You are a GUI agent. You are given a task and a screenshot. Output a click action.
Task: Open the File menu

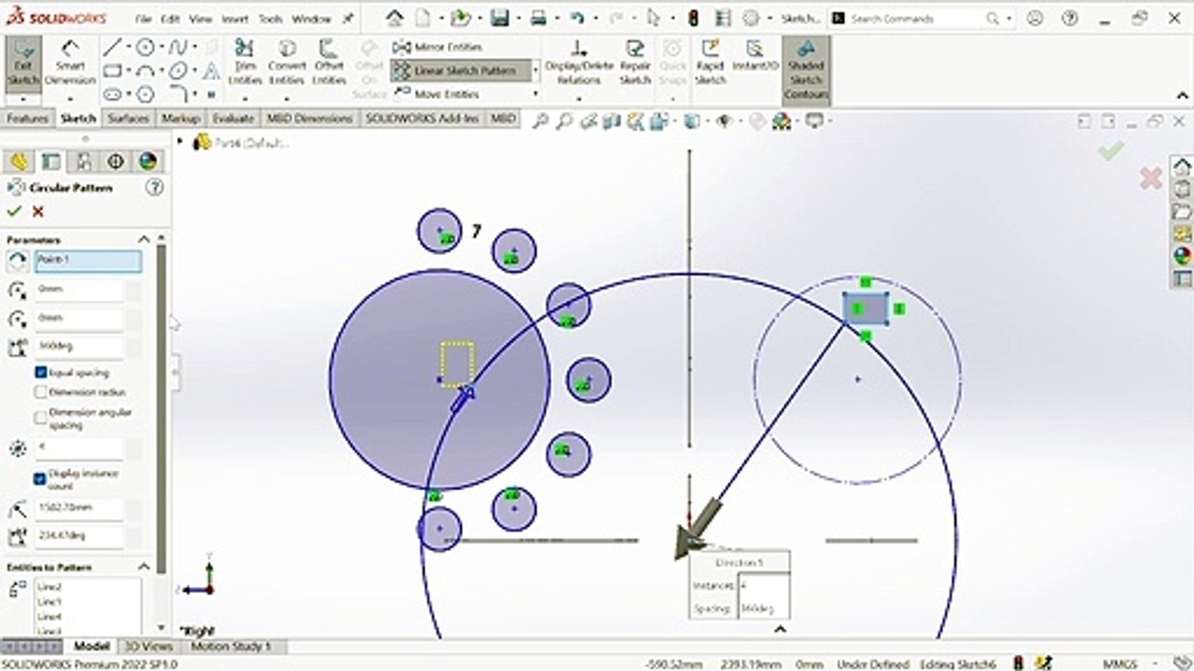(143, 19)
